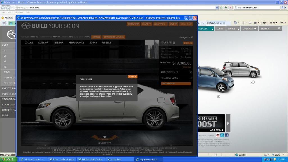Open the Favorites menu in the menu bar
Viewport: 288px width, 162px height.
click(19, 13)
